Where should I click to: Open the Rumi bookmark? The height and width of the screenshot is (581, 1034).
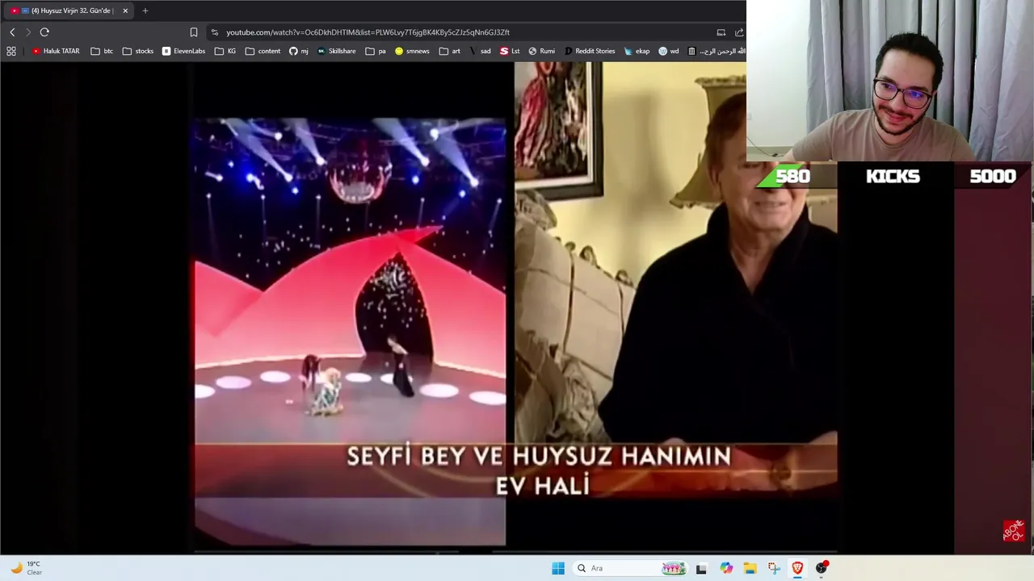pos(542,51)
